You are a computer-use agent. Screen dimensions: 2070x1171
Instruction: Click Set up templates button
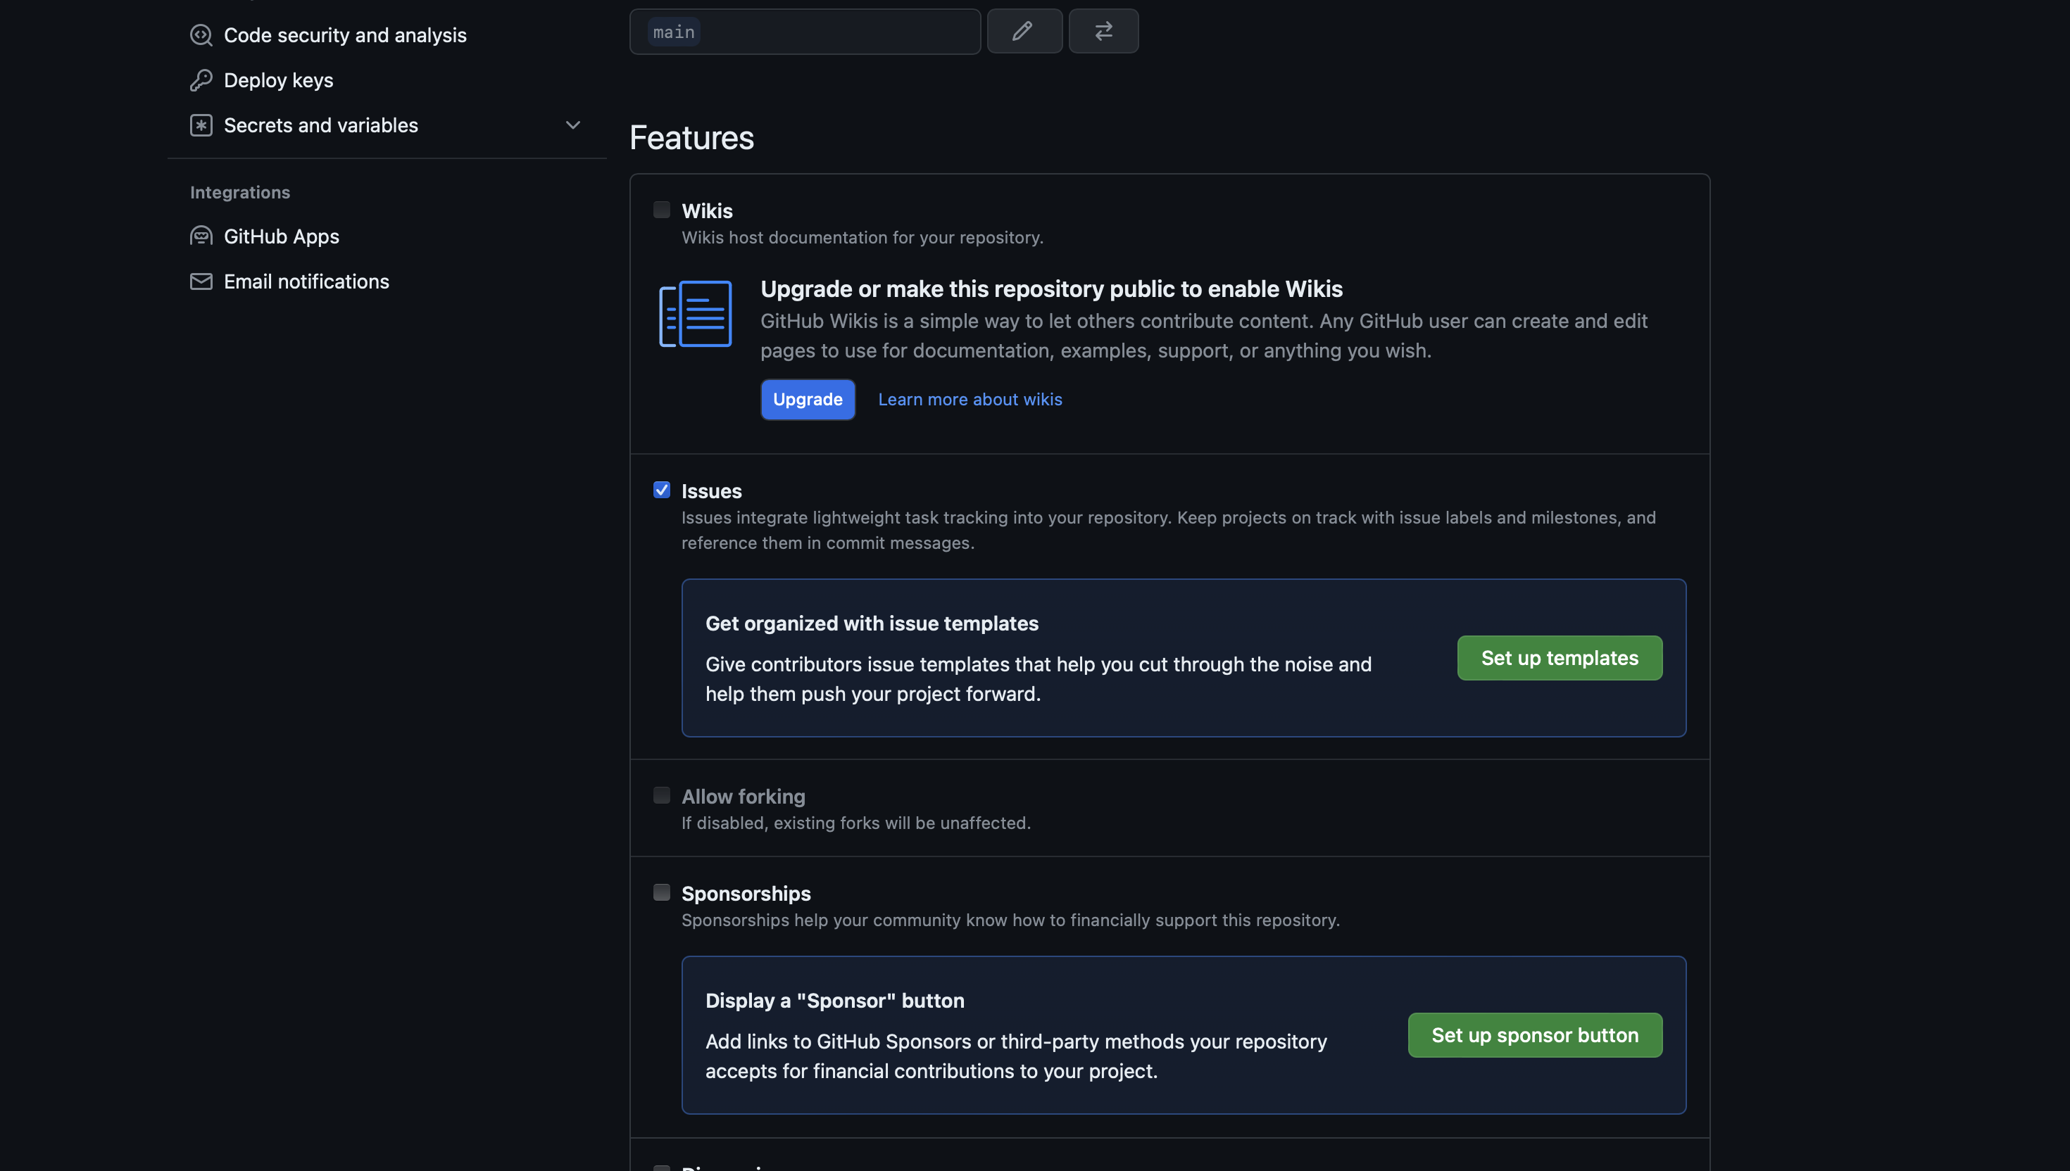(1558, 658)
